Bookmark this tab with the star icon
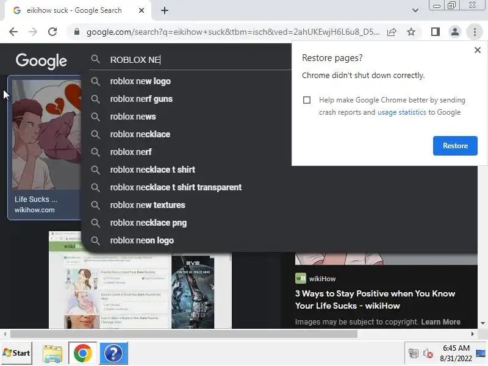Viewport: 488px width, 366px height. click(411, 32)
